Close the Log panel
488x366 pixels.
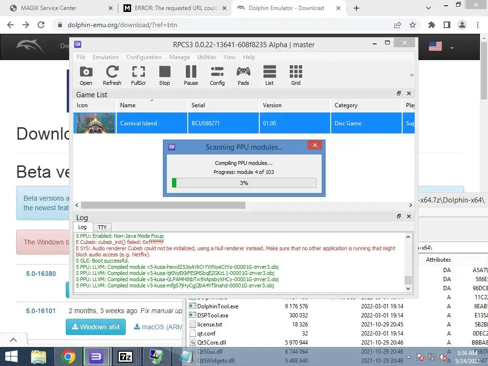point(409,216)
